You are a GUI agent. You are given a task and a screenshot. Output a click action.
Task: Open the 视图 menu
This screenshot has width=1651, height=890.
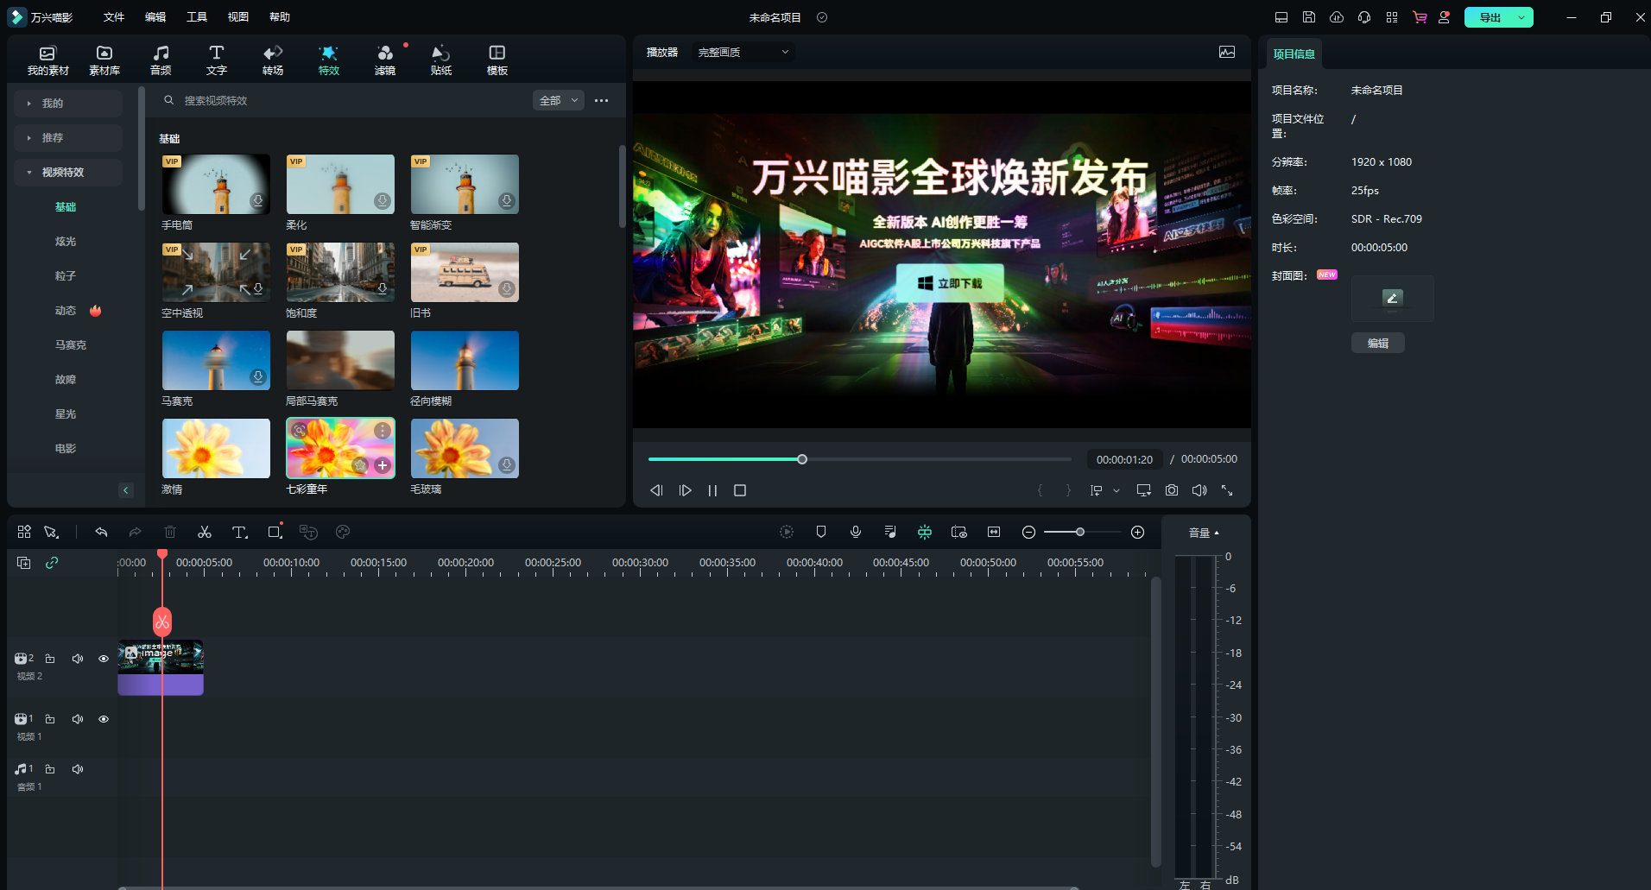pos(237,17)
